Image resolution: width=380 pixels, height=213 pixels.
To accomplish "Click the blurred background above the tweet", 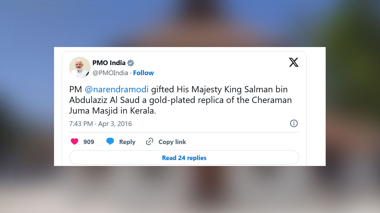I will [x=190, y=24].
